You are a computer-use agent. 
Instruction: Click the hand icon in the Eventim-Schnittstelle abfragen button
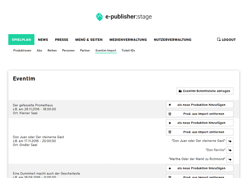[180, 91]
